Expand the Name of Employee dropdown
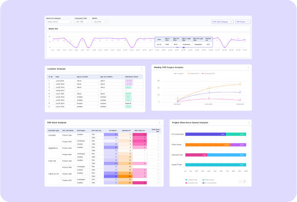 tap(59, 22)
